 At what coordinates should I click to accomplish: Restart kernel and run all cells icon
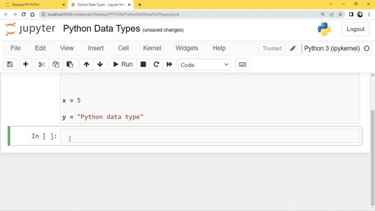click(x=169, y=64)
